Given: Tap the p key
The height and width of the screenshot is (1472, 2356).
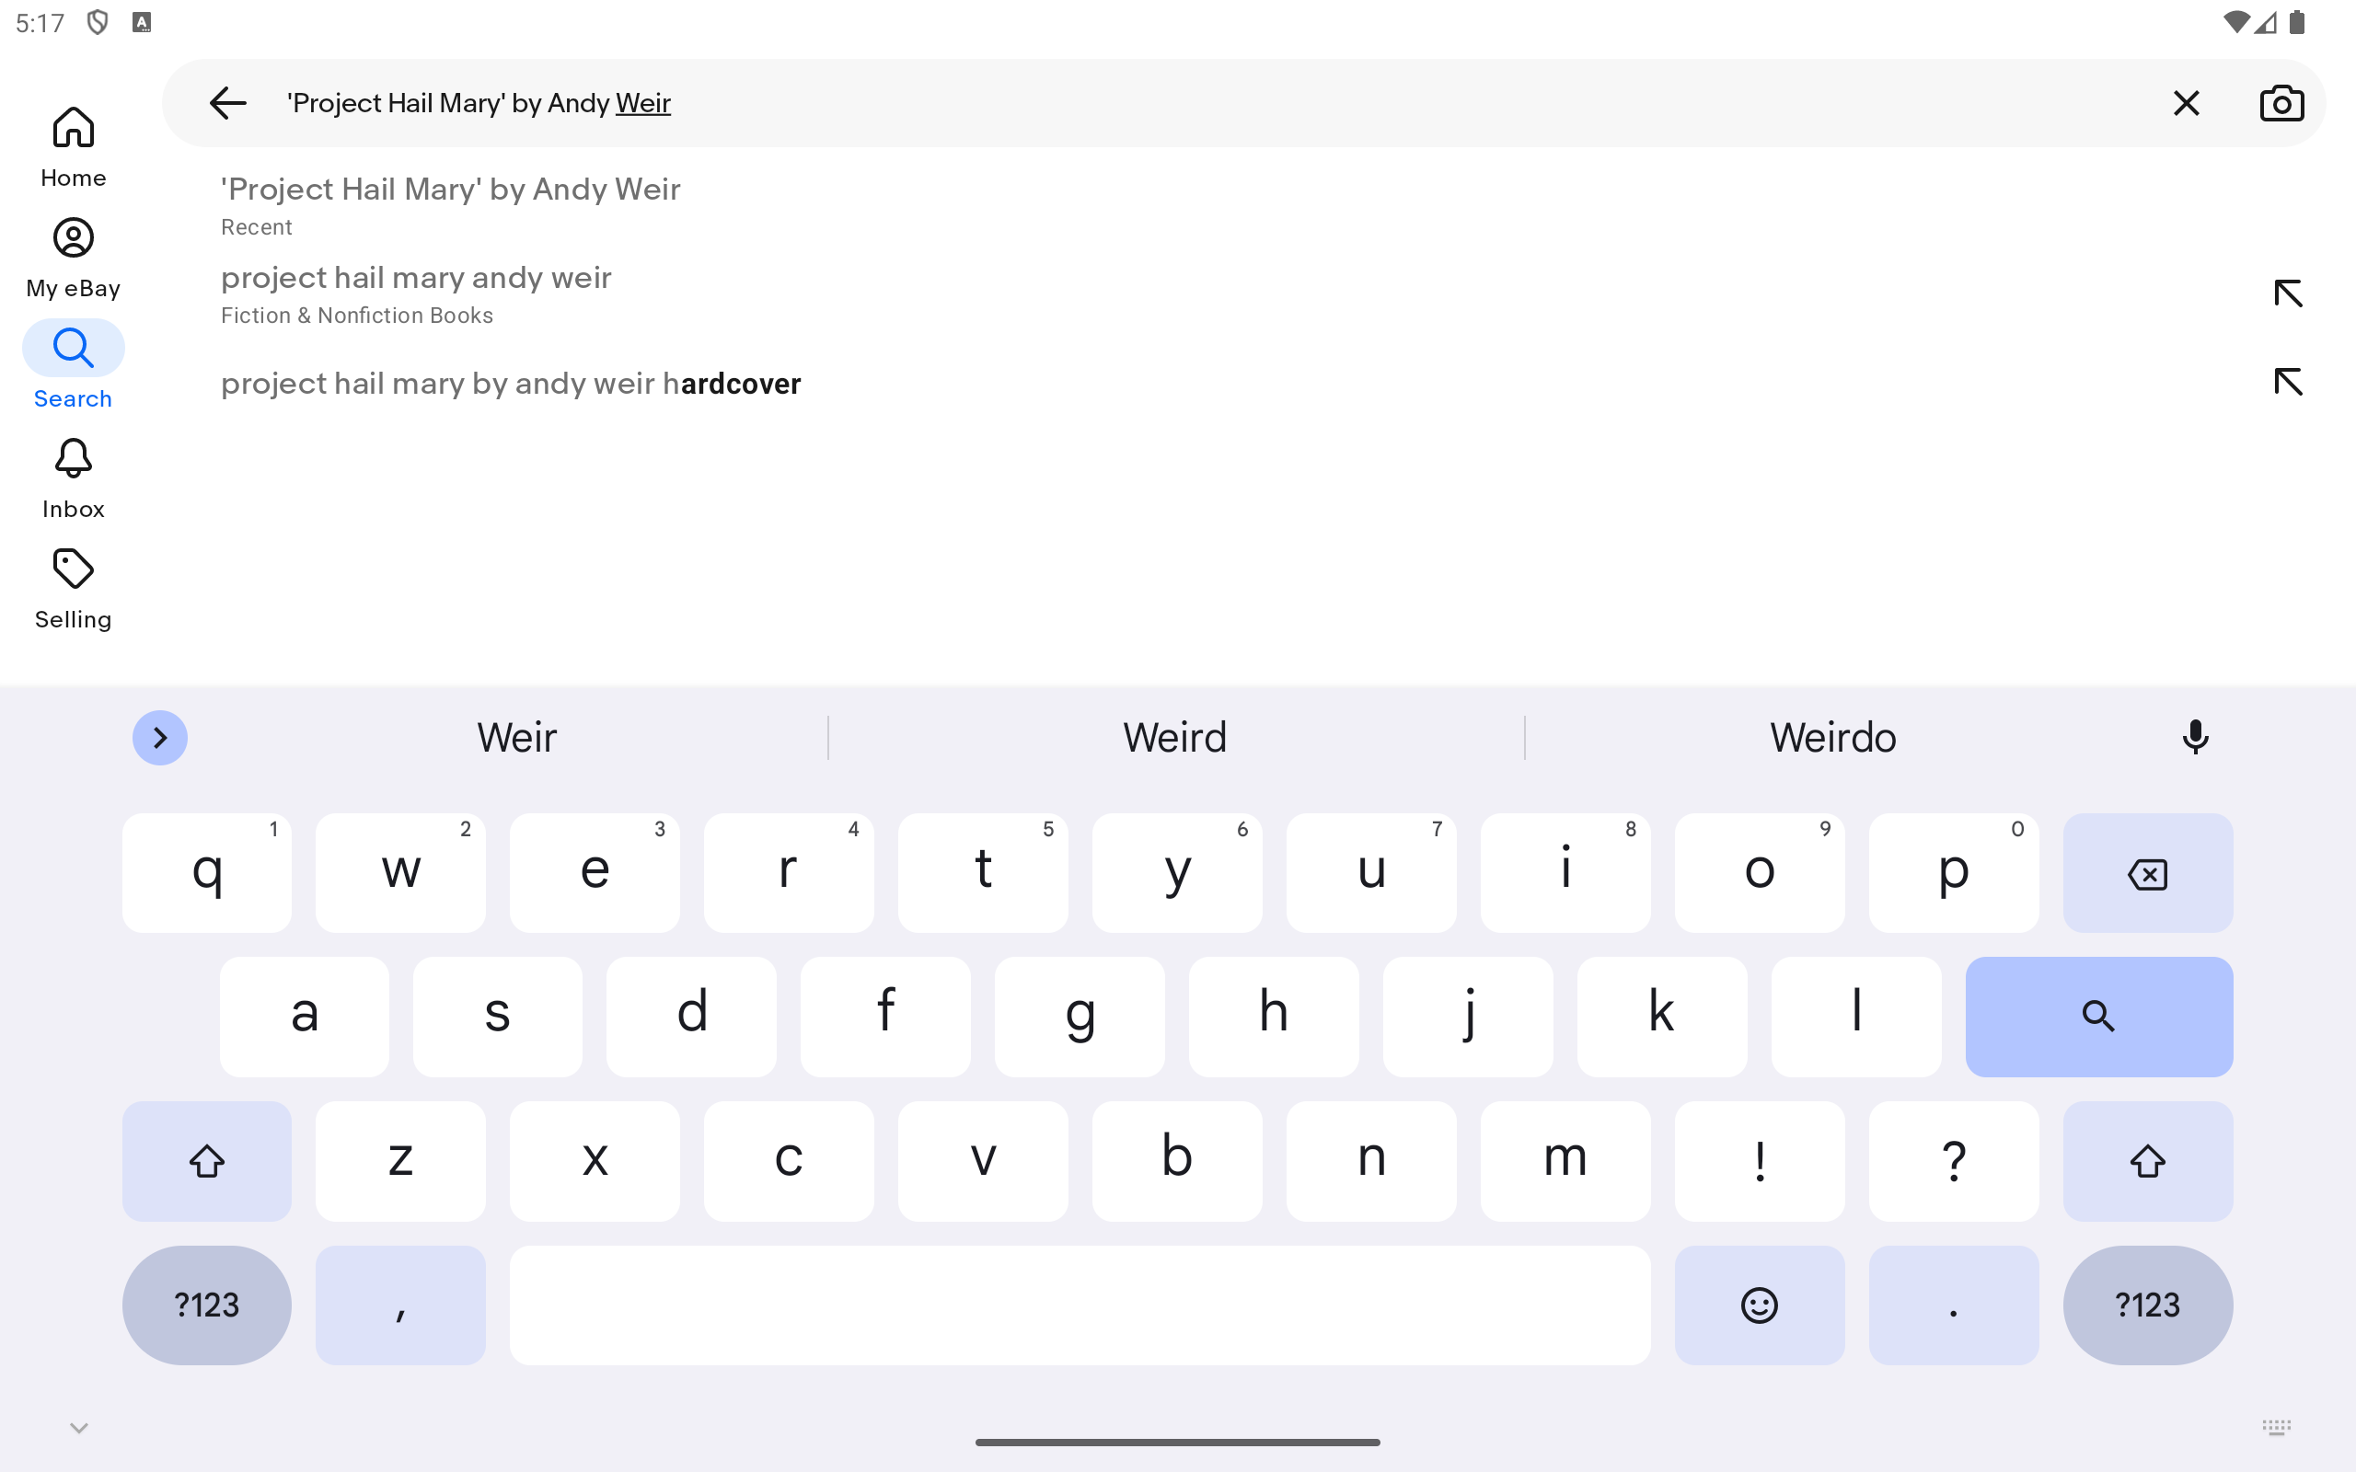Looking at the screenshot, I should [1954, 873].
